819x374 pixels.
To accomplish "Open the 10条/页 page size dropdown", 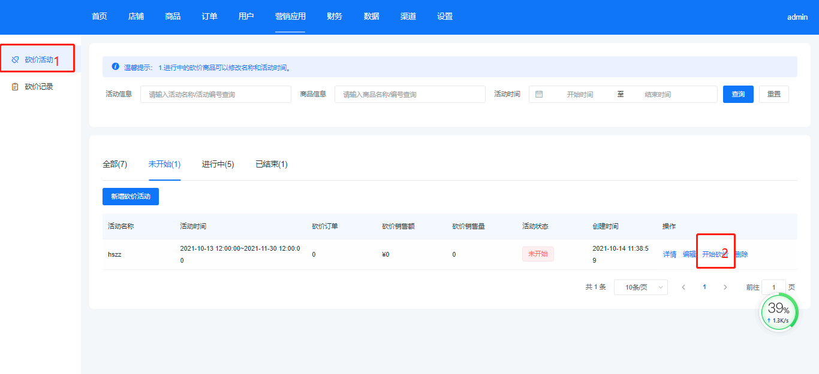I will pyautogui.click(x=640, y=287).
